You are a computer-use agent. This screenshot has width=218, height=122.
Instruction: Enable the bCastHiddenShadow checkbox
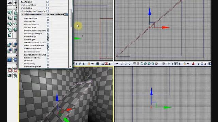coord(48,52)
